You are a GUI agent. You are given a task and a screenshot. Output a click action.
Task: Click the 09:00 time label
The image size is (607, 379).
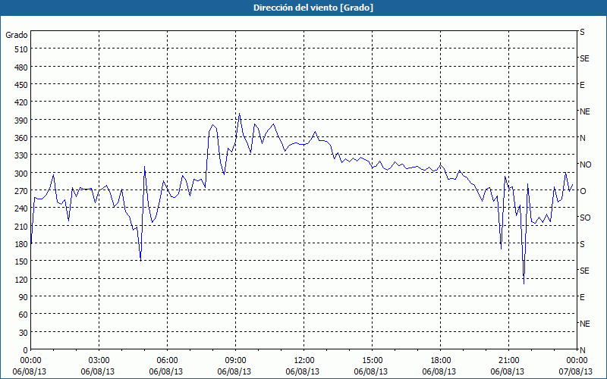pos(235,361)
